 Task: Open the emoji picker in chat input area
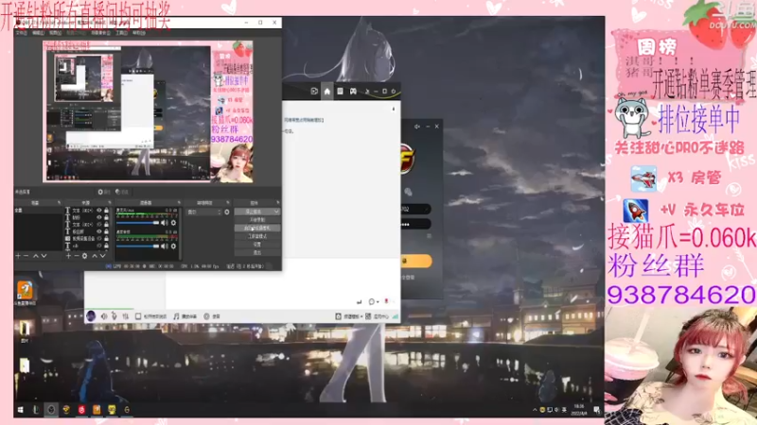pyautogui.click(x=373, y=301)
